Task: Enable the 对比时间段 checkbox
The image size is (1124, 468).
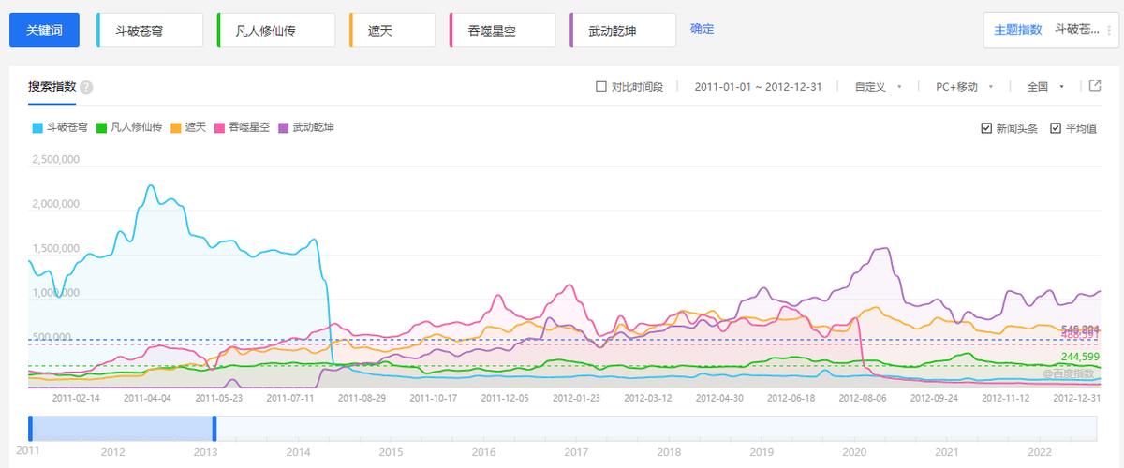Action: (x=601, y=87)
